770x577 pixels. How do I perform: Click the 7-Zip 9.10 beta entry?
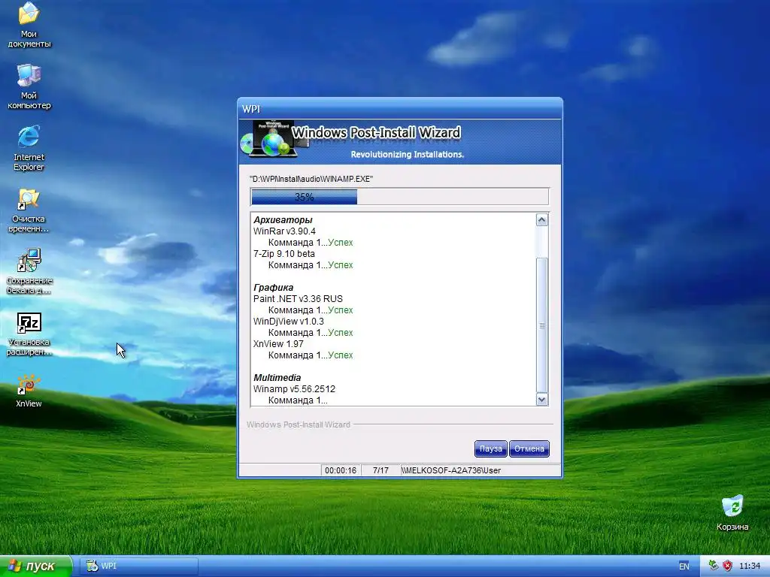pyautogui.click(x=283, y=254)
